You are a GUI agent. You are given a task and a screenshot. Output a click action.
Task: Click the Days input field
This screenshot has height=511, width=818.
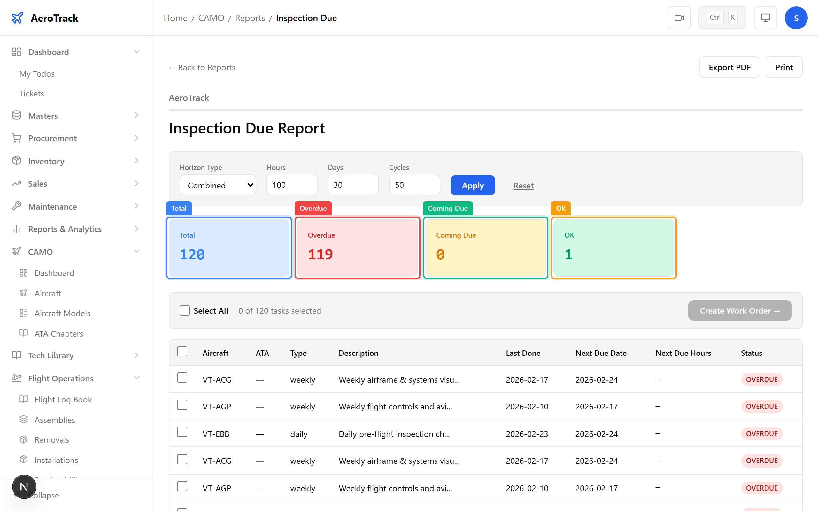pyautogui.click(x=353, y=185)
